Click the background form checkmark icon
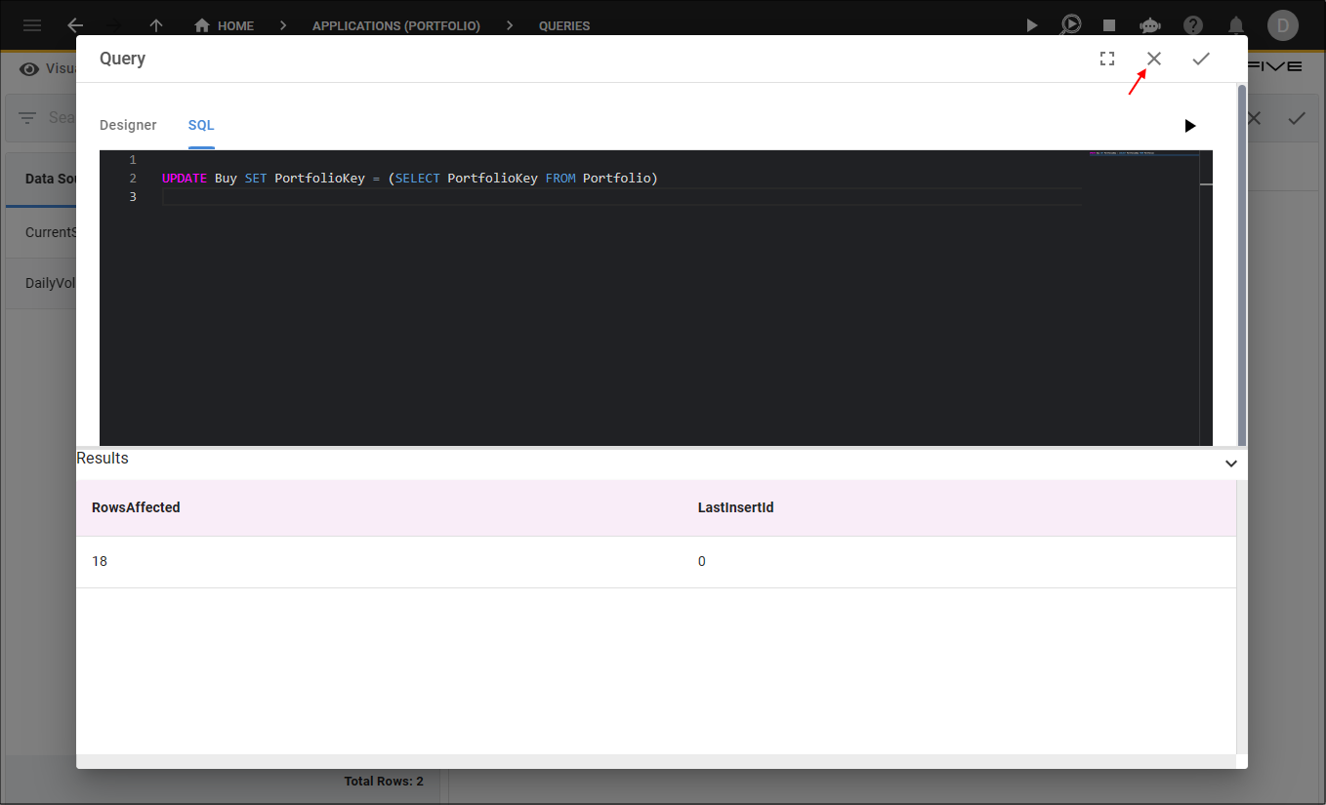Screen dimensions: 1326x805 point(1297,119)
